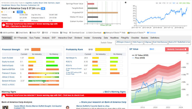Open Warren Buffett's Favorite Bank article
The image size is (192, 109).
point(93,106)
